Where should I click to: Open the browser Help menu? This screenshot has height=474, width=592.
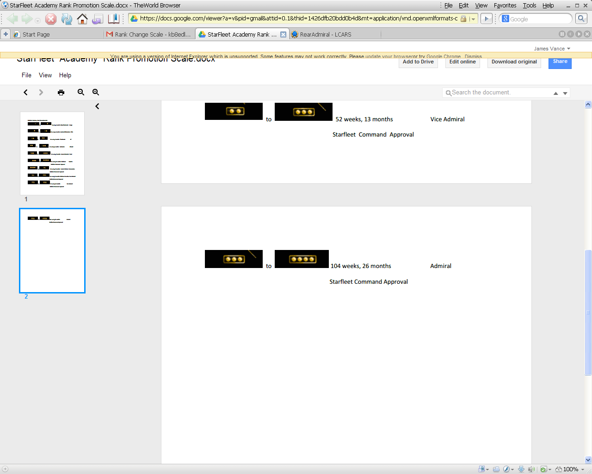548,6
